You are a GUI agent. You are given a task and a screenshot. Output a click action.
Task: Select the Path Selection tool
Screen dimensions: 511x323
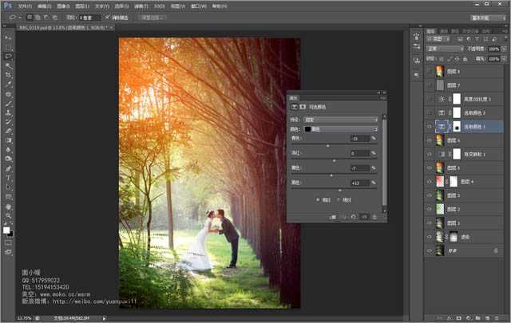9,187
